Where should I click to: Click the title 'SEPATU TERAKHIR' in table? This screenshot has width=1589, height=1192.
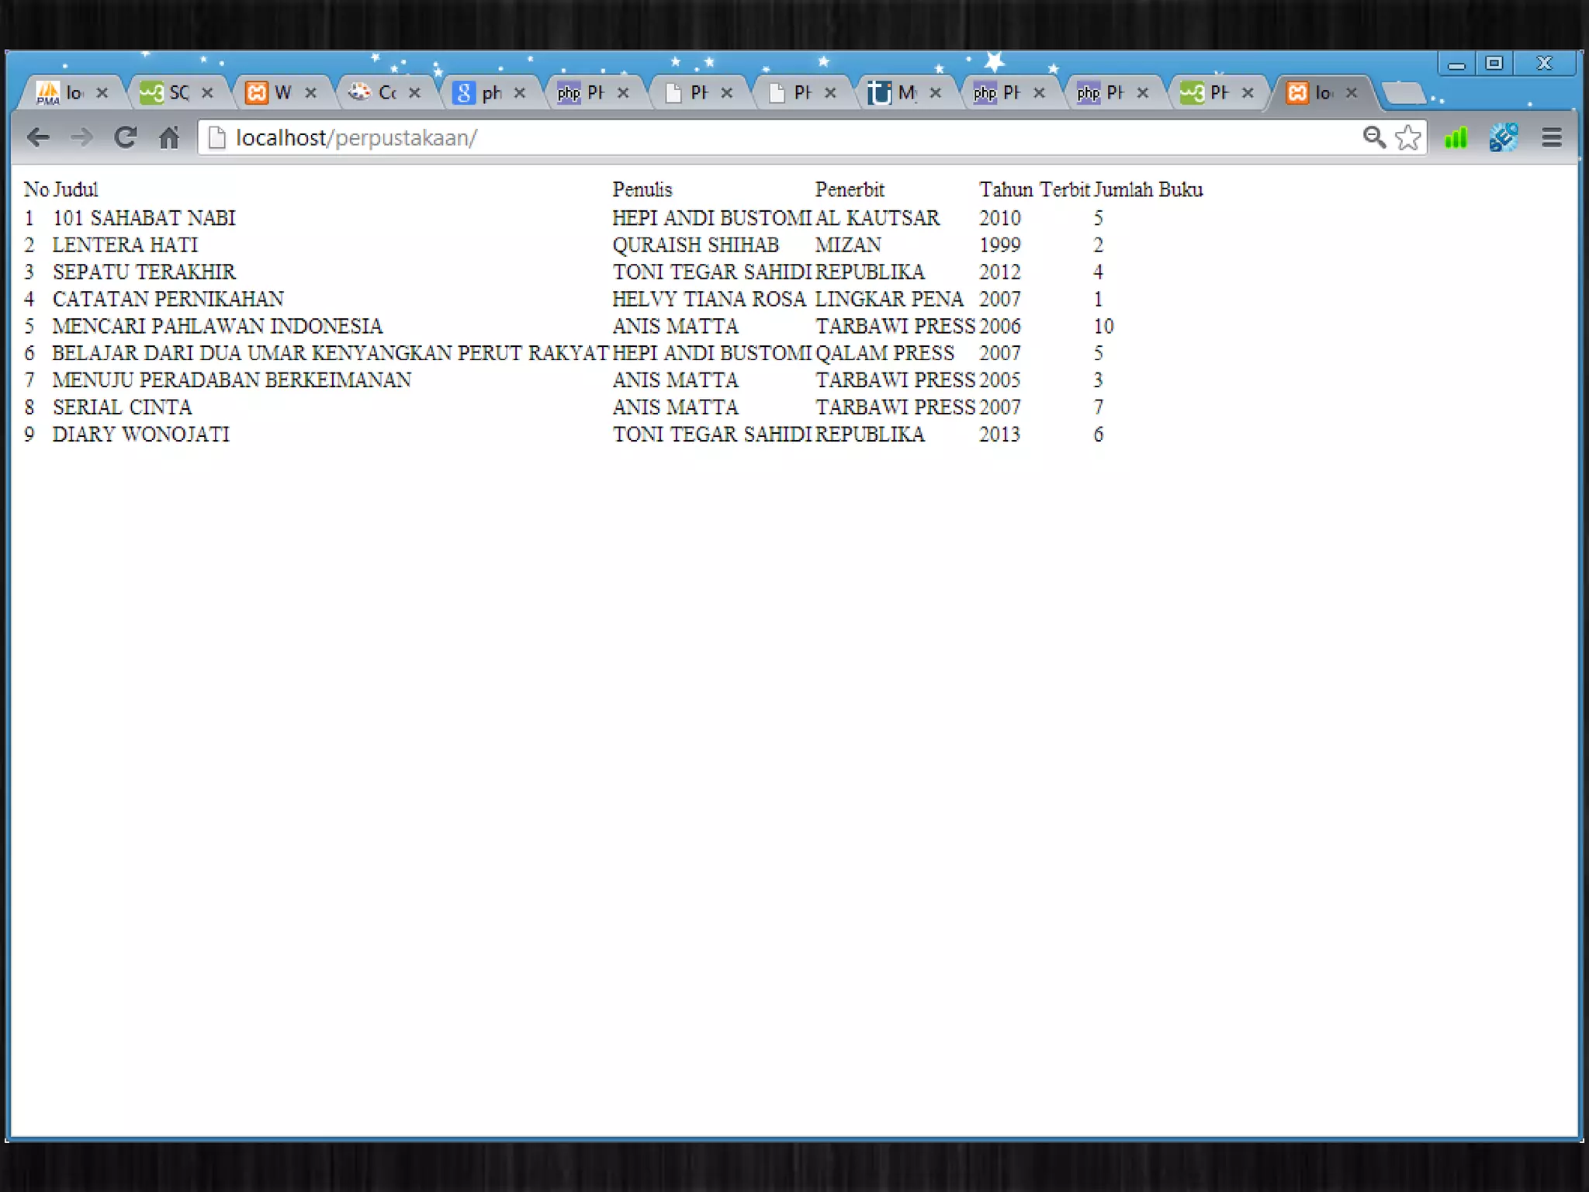(144, 272)
